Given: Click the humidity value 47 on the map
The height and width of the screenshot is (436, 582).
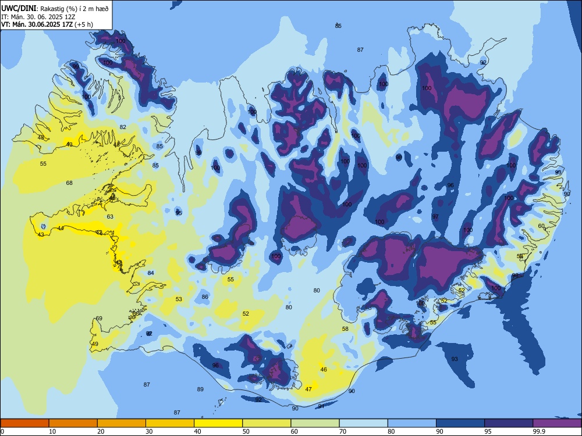Looking at the screenshot, I should tap(308, 389).
